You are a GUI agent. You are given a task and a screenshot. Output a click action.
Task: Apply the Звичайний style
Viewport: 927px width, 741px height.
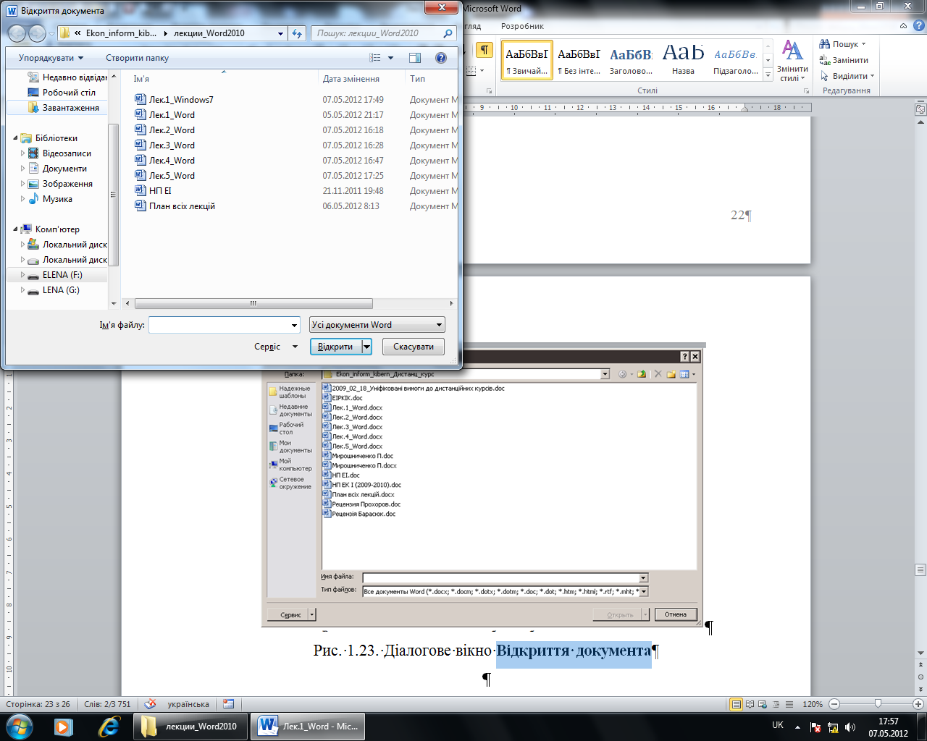527,59
